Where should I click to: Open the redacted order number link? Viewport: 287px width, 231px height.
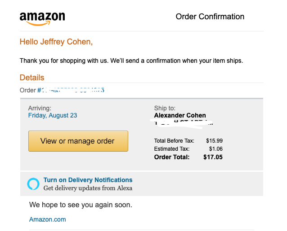tap(71, 90)
